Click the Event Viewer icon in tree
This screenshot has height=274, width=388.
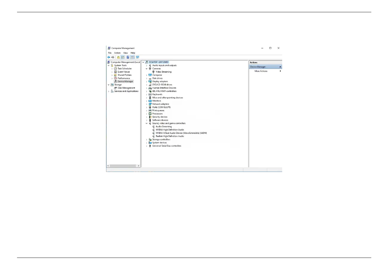(115, 72)
